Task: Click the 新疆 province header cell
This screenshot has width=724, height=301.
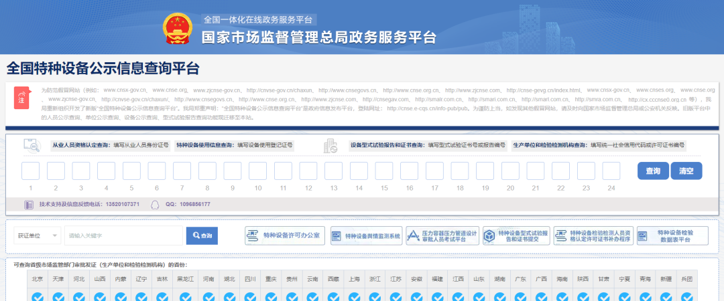Action: click(x=666, y=279)
